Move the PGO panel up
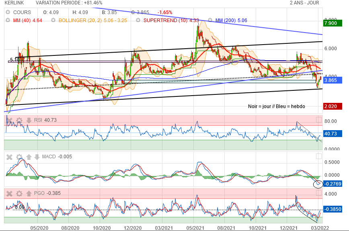This screenshot has height=231, width=349. (x=29, y=193)
